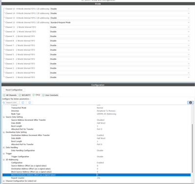This screenshot has height=184, width=195.
Task: Toggle Channel Configuration for Linked List group
Action: click(x=3, y=181)
